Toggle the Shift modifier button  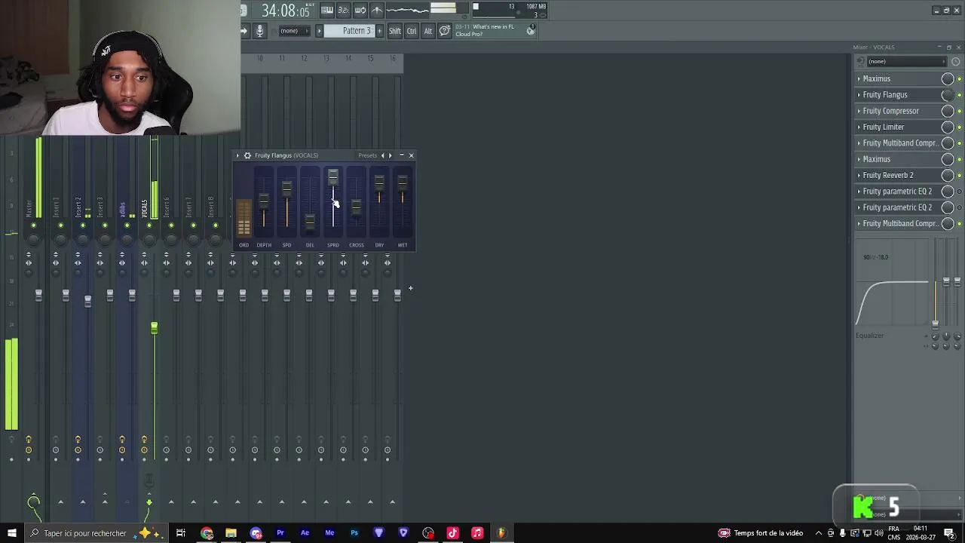tap(395, 31)
